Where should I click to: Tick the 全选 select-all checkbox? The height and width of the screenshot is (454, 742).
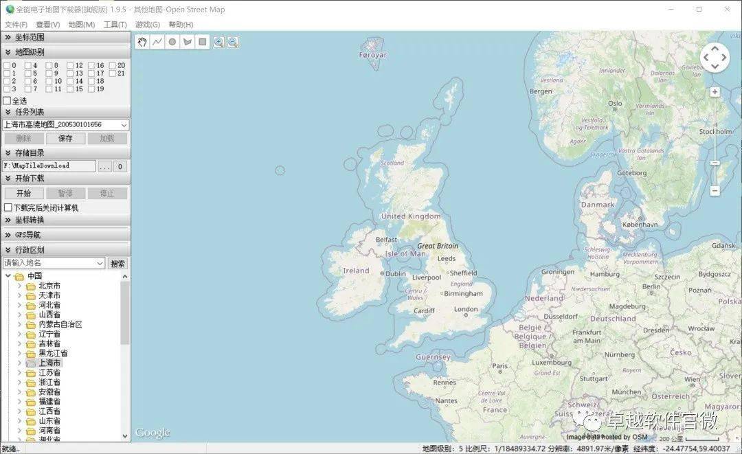tap(7, 101)
